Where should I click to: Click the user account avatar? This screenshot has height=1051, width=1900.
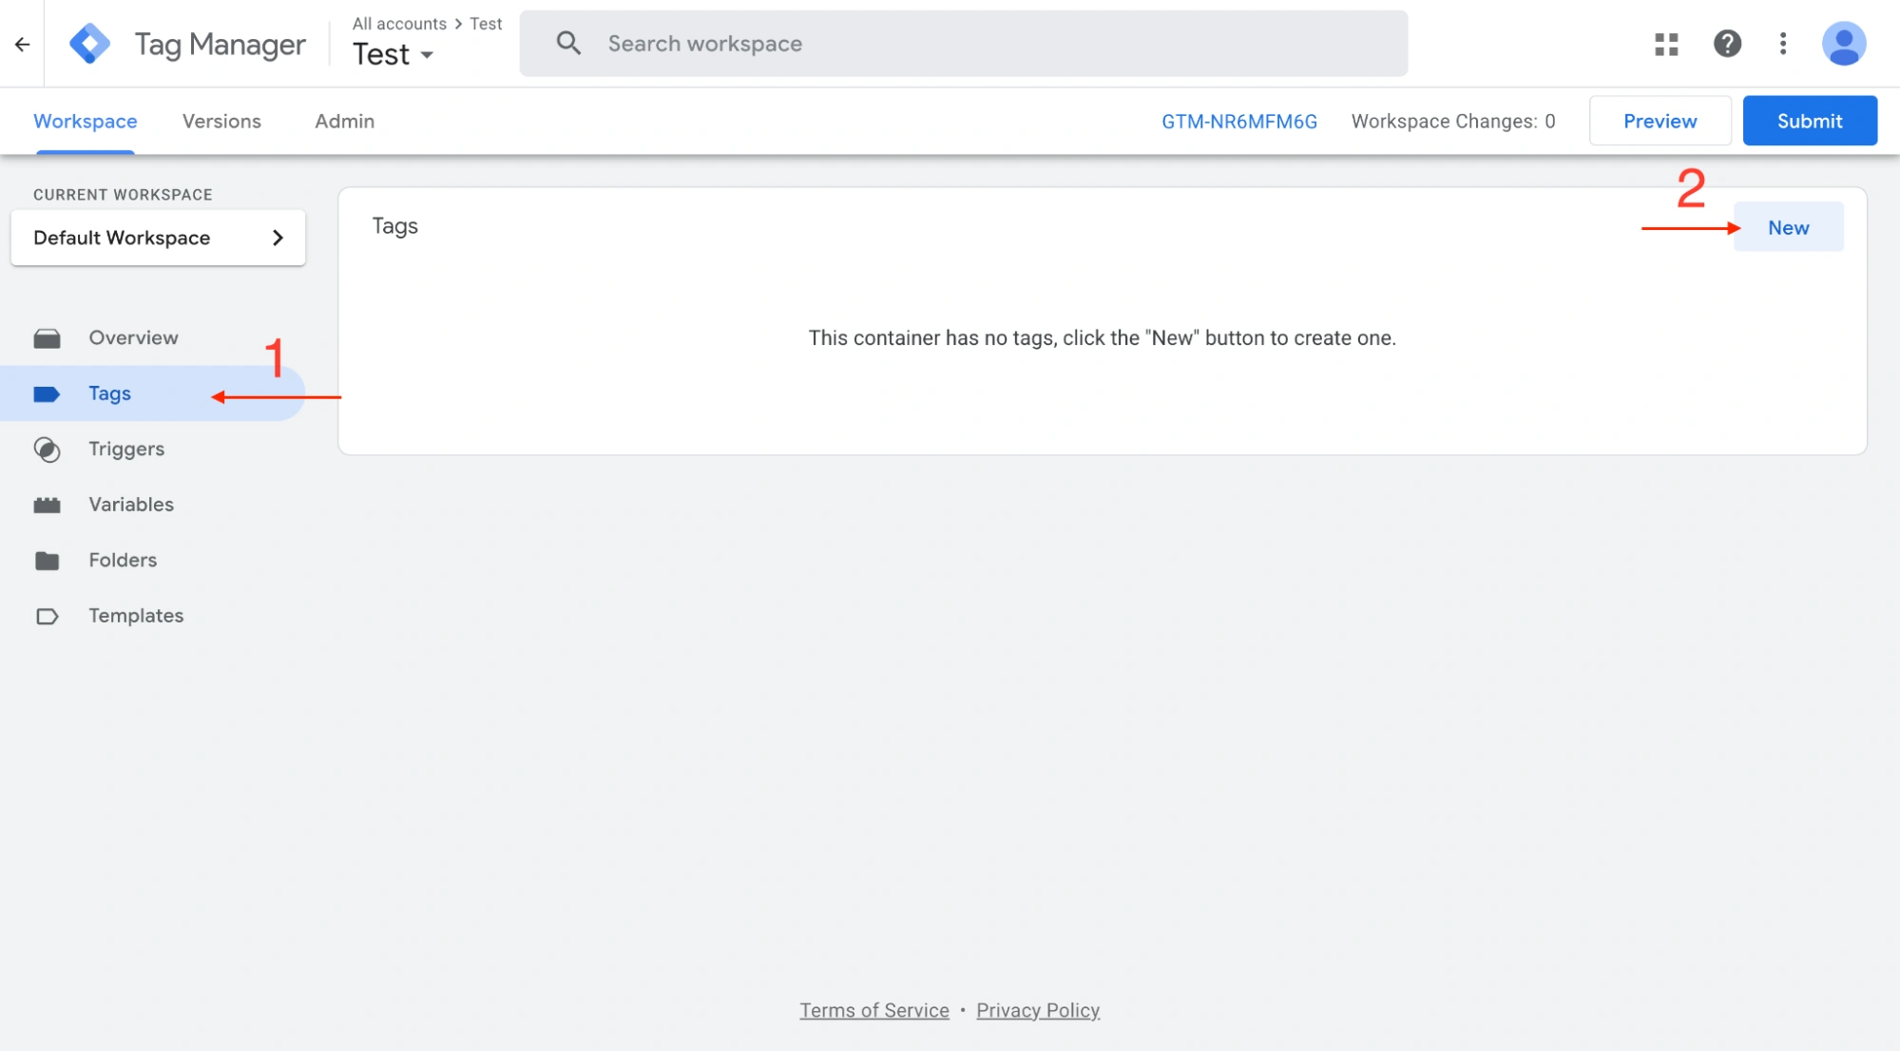tap(1844, 44)
